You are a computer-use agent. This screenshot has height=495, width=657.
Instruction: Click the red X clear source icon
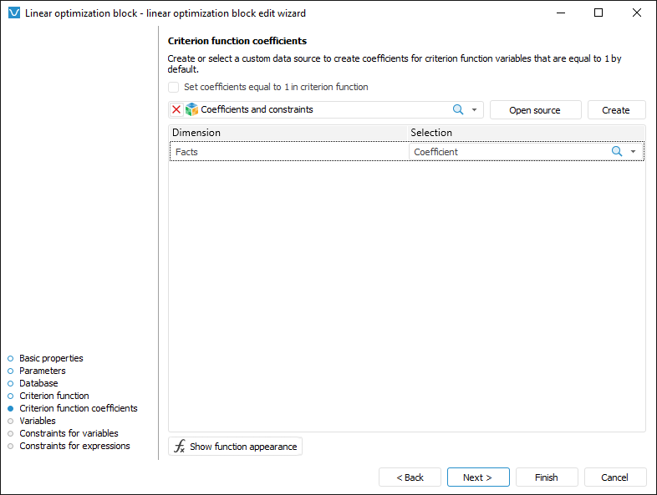pyautogui.click(x=176, y=109)
